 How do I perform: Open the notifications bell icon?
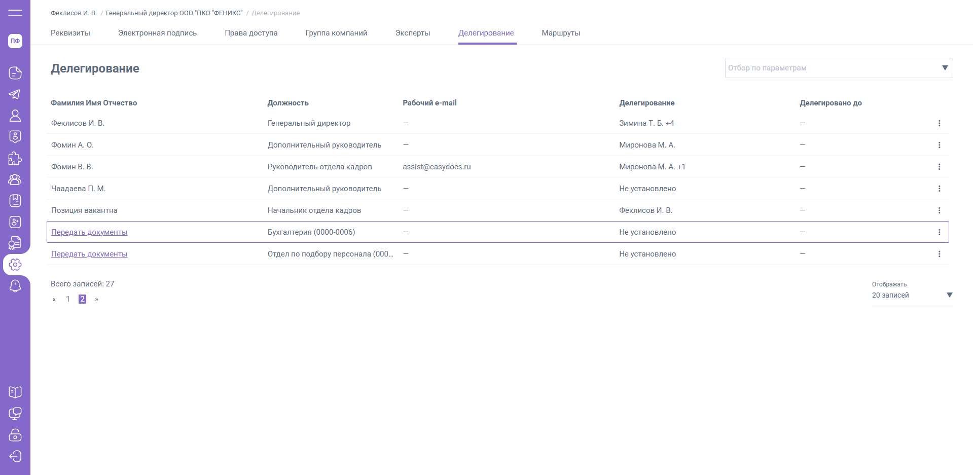coord(15,286)
